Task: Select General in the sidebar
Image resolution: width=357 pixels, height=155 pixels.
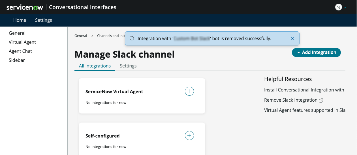Action: click(x=17, y=33)
